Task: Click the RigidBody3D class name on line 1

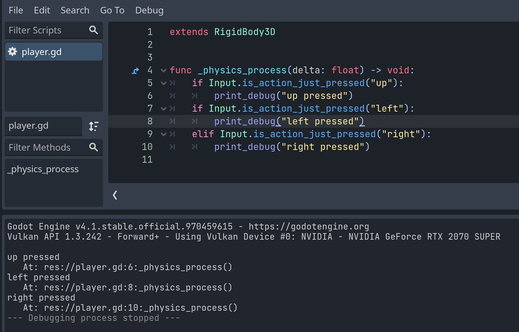Action: point(245,32)
